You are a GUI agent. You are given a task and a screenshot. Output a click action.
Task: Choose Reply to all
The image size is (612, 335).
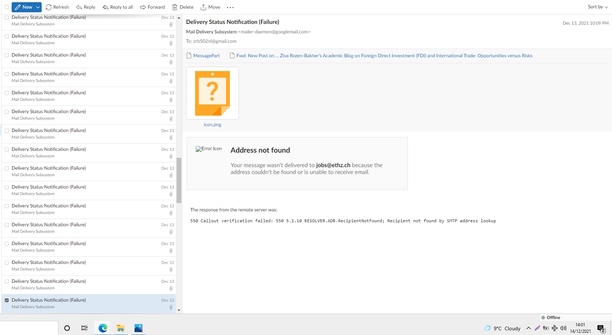click(x=118, y=7)
